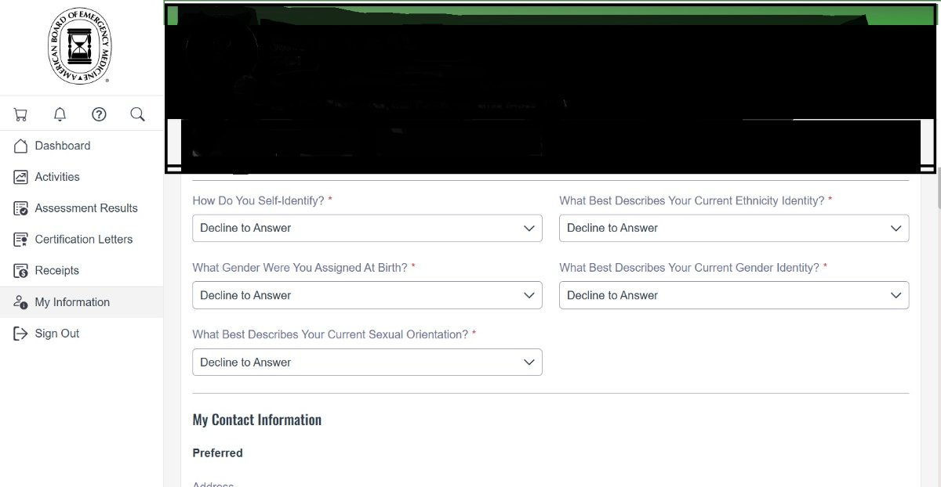Screen dimensions: 941x487
Task: Click the search magnifier icon
Action: (137, 114)
